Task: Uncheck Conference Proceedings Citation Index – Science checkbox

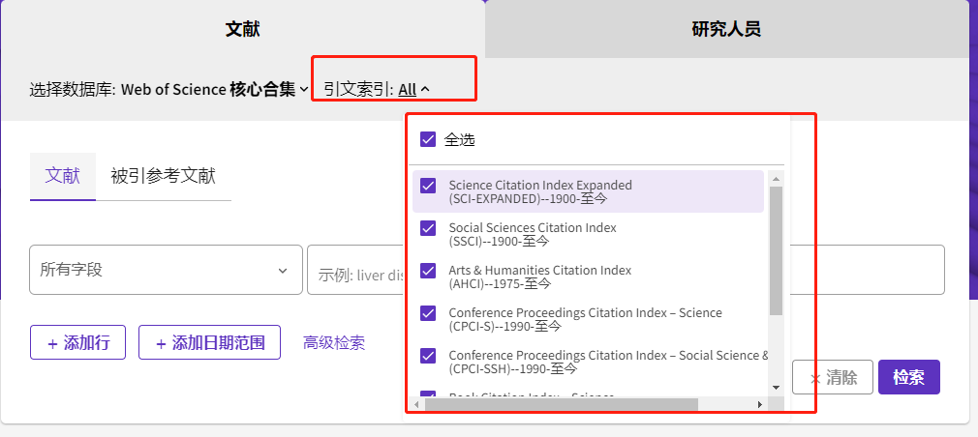Action: pos(428,313)
